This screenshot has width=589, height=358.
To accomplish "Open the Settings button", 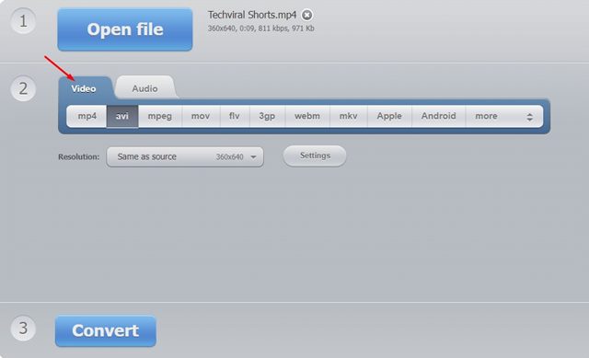I will tap(315, 156).
